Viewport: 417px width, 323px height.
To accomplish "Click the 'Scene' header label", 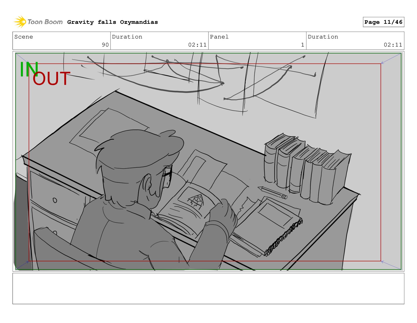I will pyautogui.click(x=24, y=37).
